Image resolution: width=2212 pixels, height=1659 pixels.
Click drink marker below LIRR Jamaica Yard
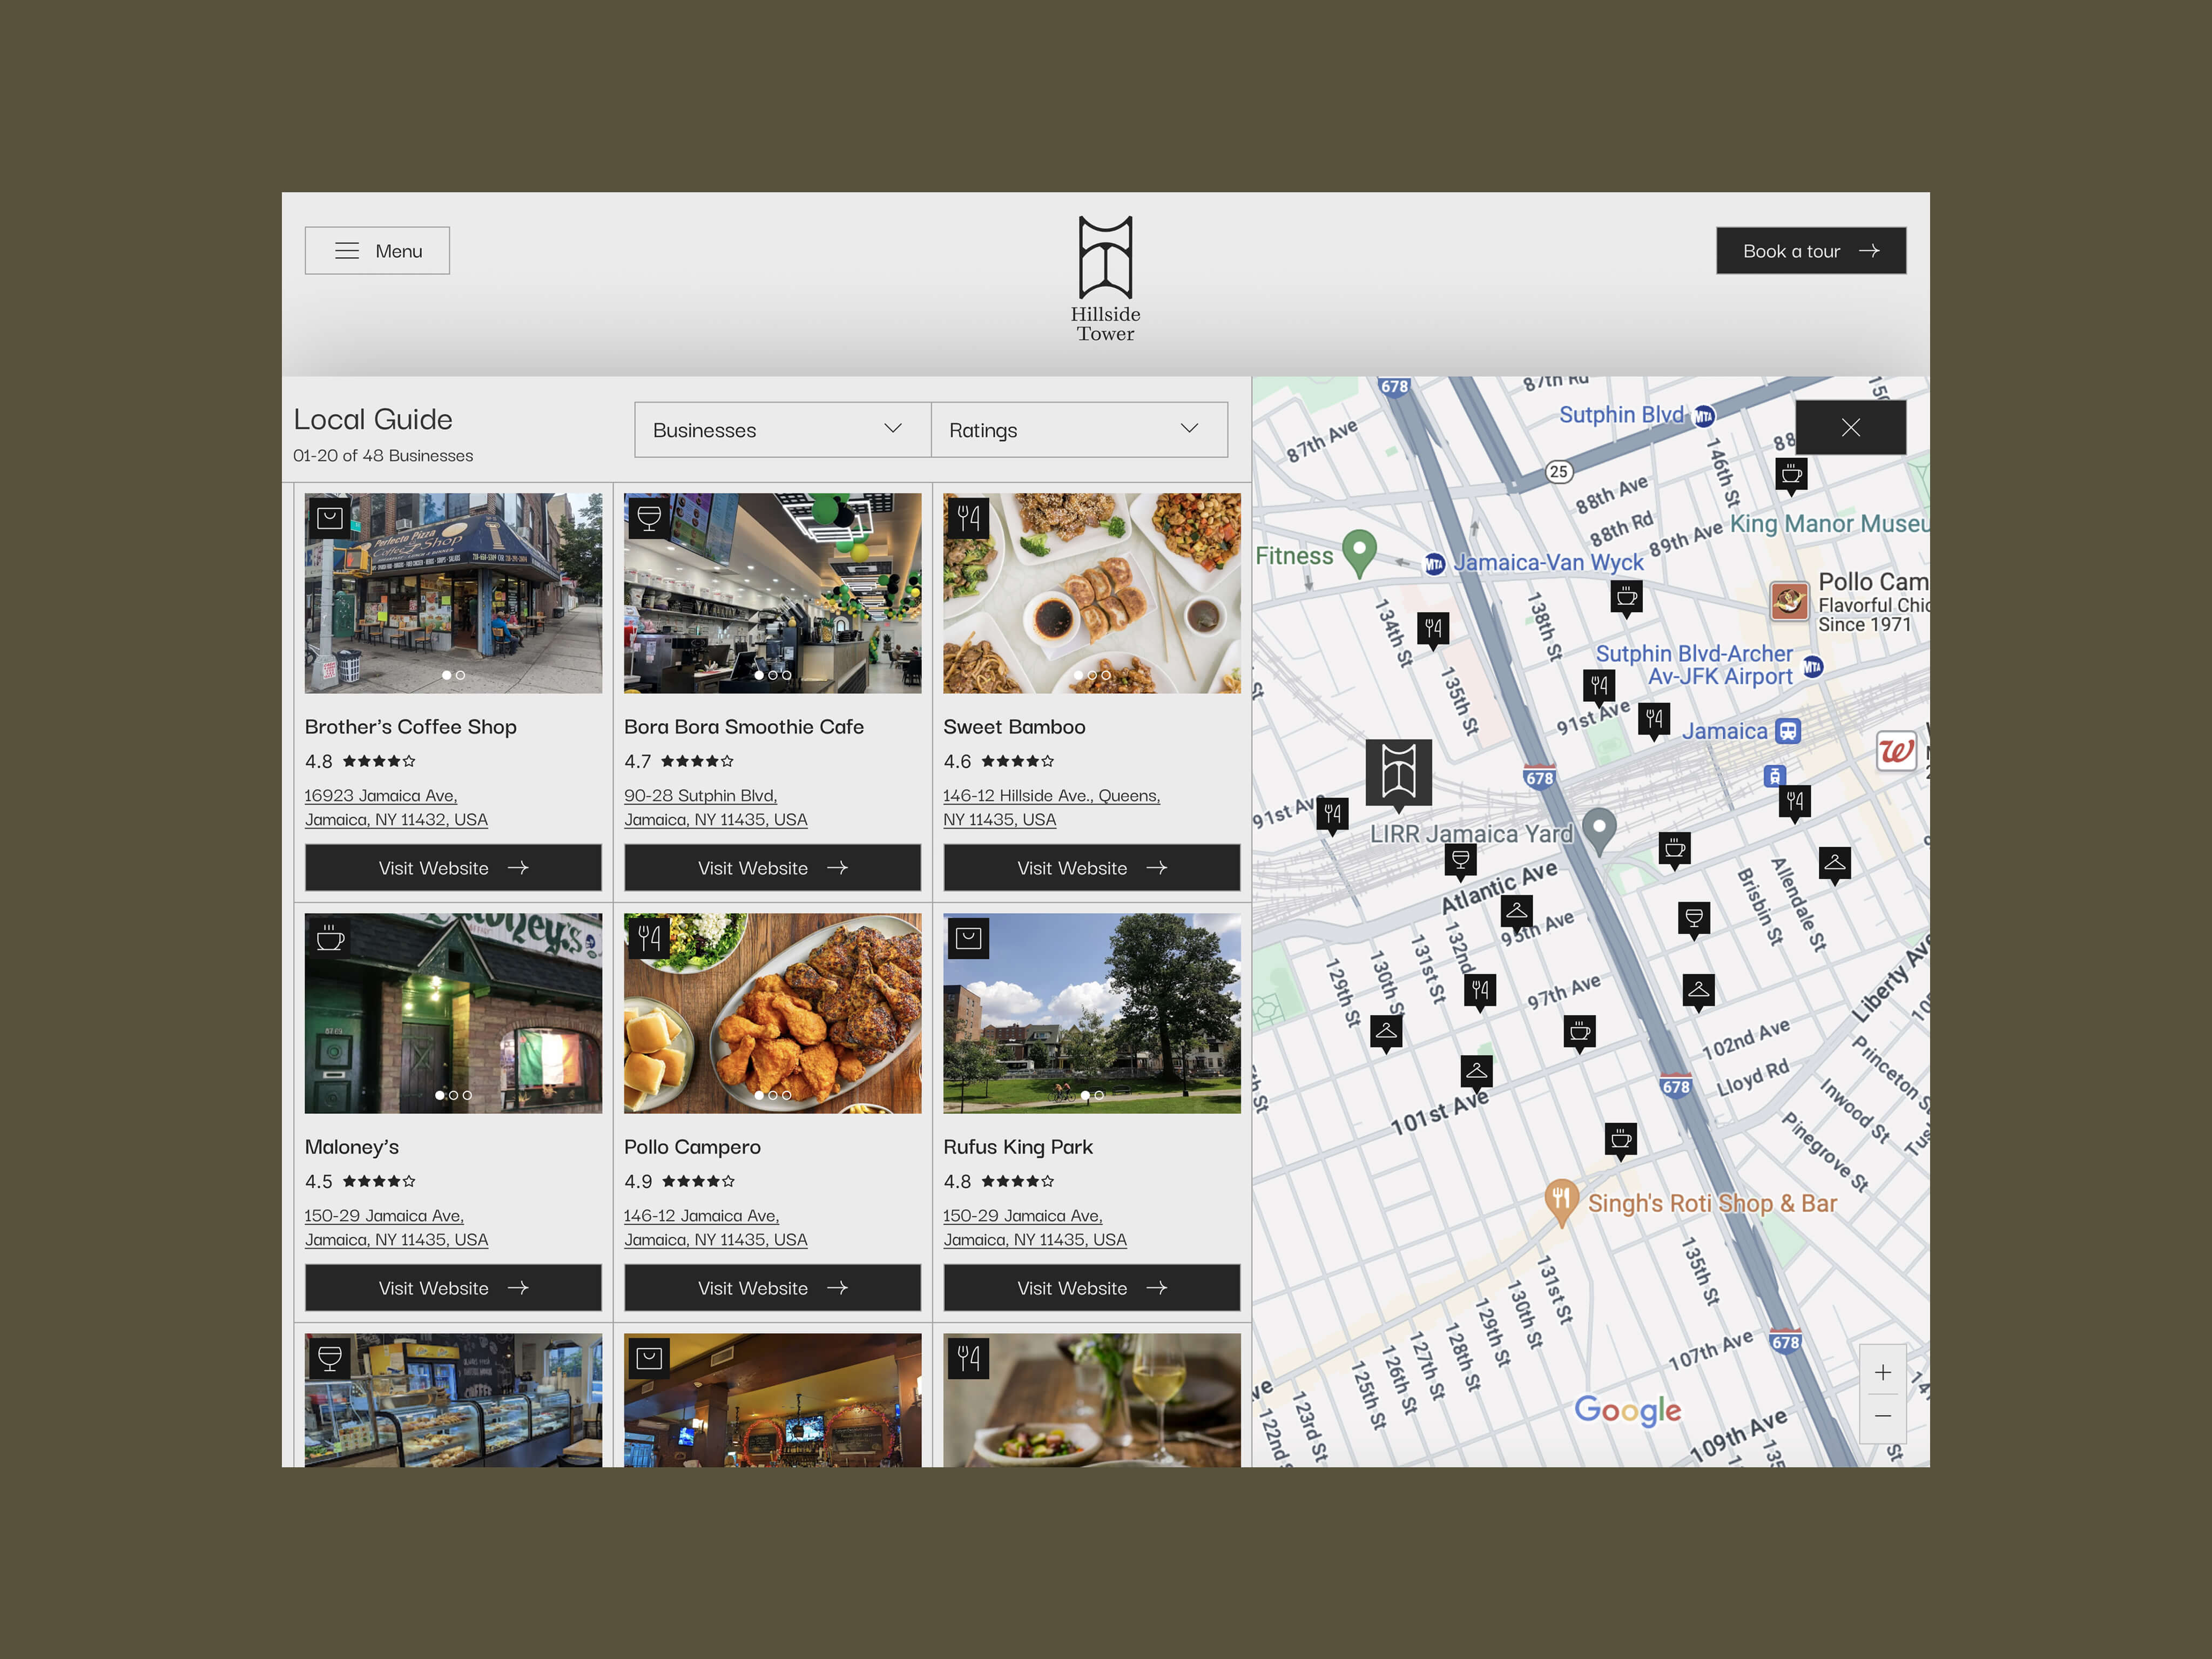[1460, 860]
